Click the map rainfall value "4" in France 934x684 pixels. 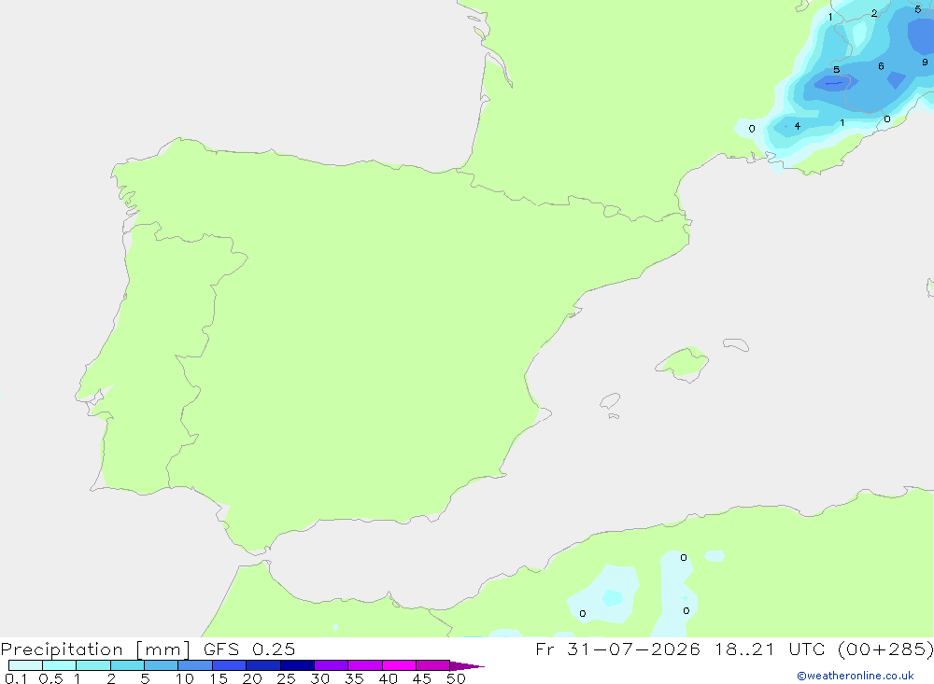797,126
